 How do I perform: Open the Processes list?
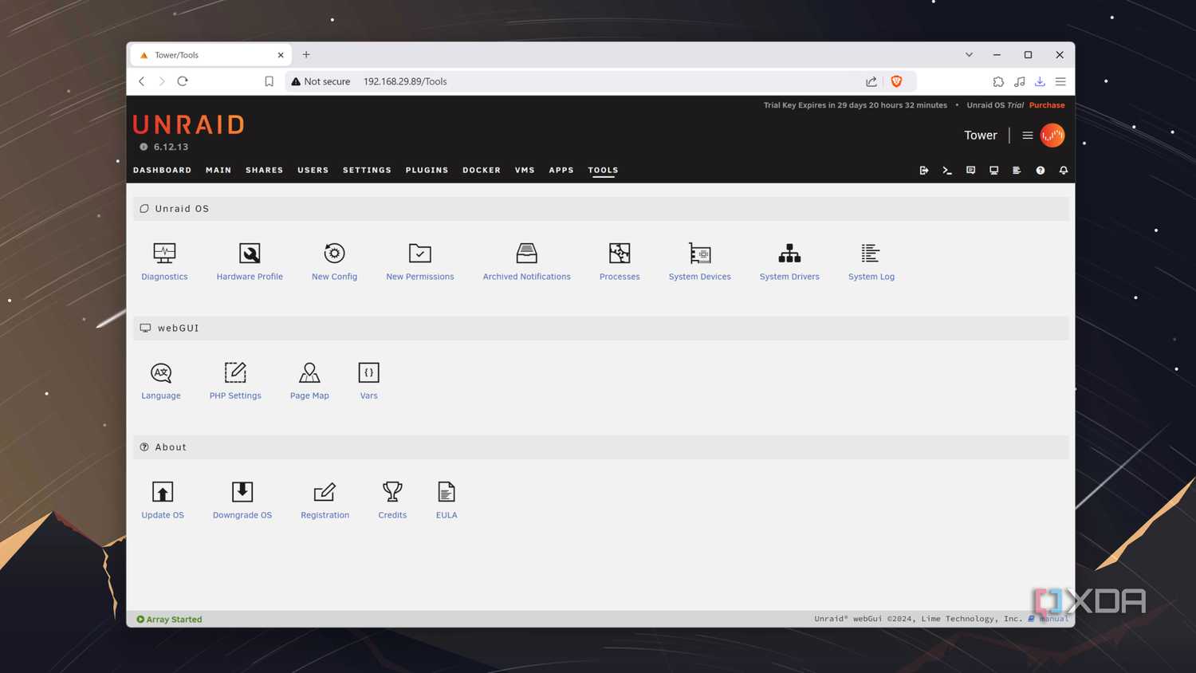point(620,262)
